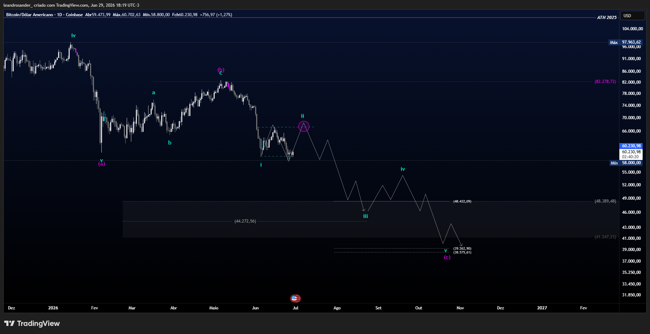Click the +756,97 (+1,27%) change value
Screen dimensions: 650x334
pyautogui.click(x=216, y=15)
